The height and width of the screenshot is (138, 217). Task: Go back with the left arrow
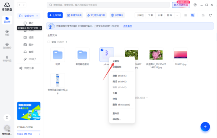[x=20, y=5]
